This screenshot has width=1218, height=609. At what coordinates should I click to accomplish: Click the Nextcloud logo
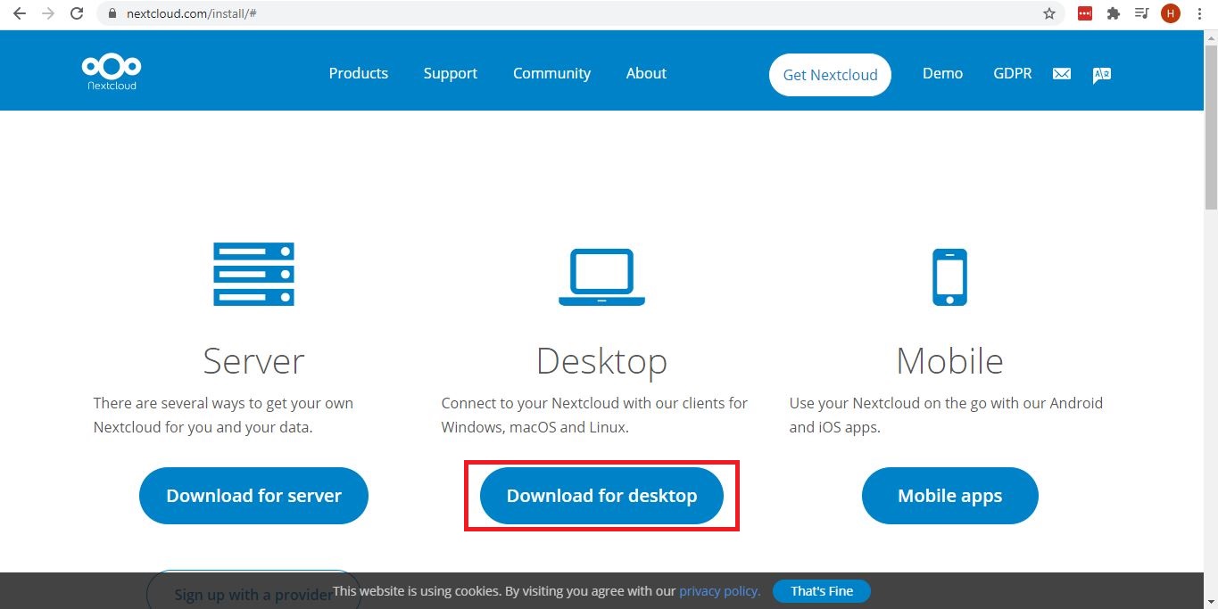(x=111, y=70)
